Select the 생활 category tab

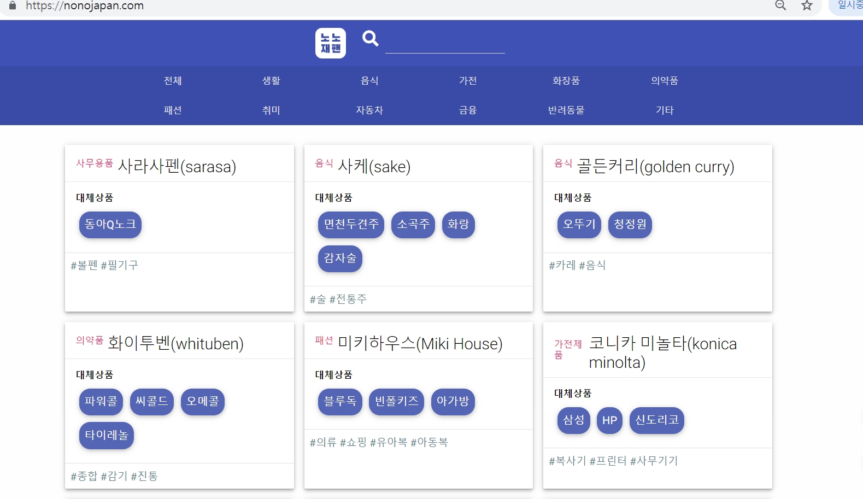pyautogui.click(x=271, y=81)
